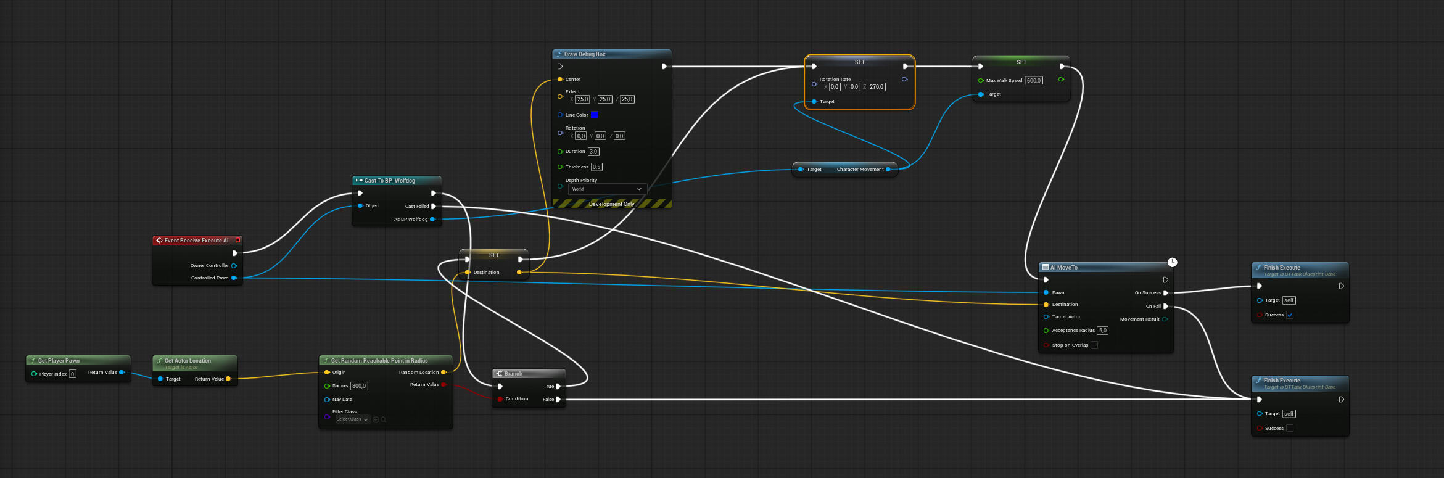Open the Line Color swatch picker
Screen dimensions: 1444x478
595,115
